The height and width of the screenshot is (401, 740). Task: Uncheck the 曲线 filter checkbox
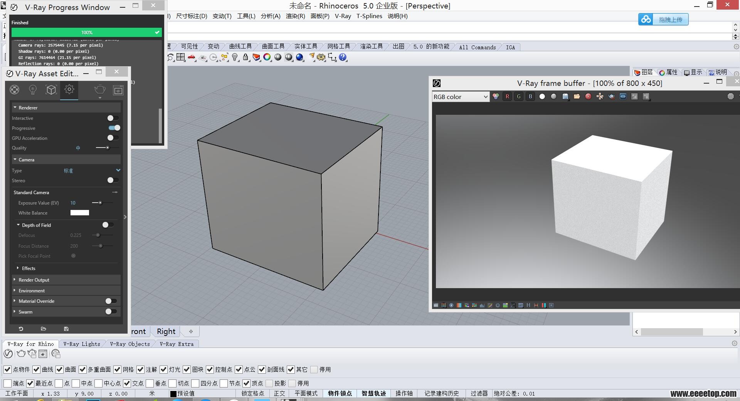pos(36,369)
